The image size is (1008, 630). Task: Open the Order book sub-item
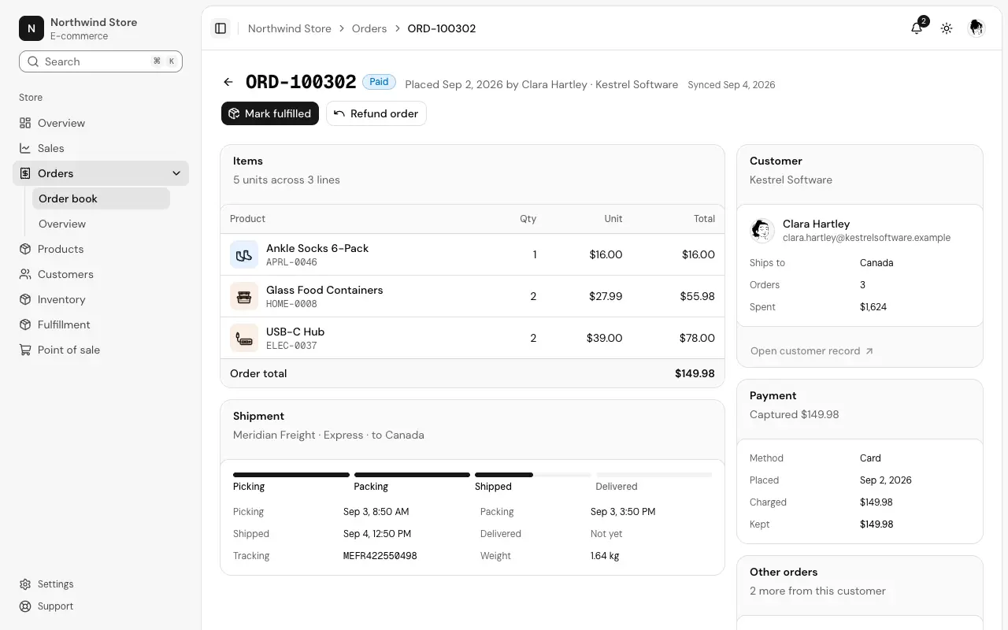[101, 198]
